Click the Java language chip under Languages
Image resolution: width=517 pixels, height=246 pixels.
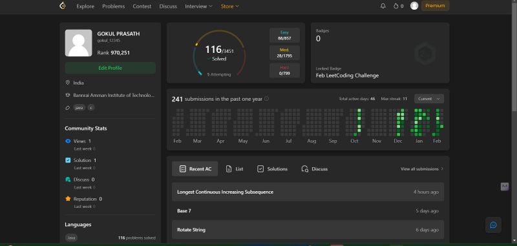71,238
